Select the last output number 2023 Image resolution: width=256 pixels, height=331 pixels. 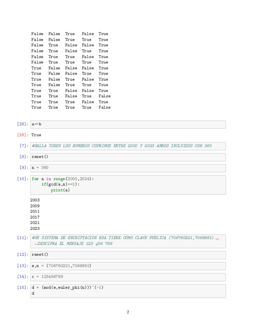[35, 228]
